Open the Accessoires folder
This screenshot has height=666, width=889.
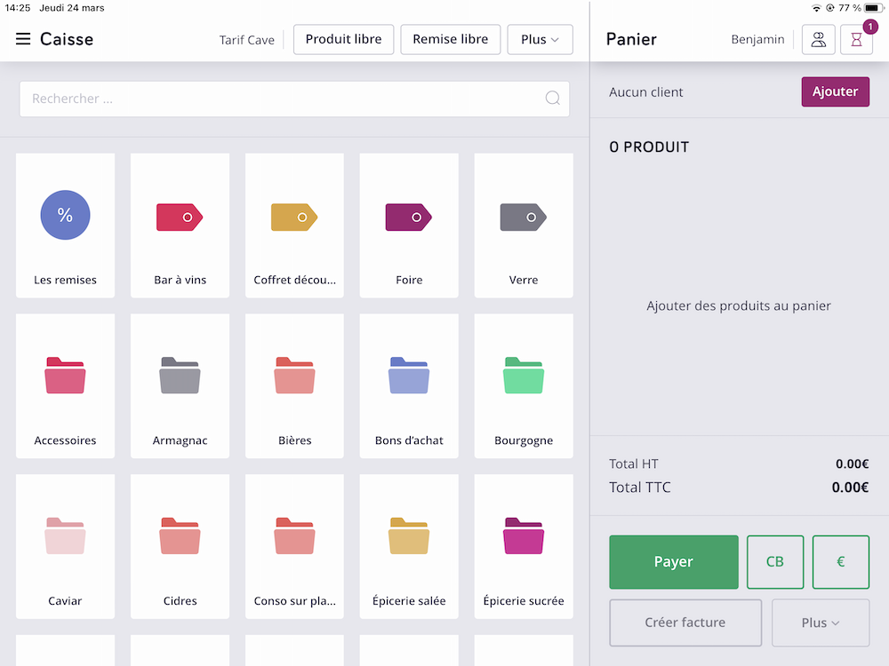pos(65,385)
